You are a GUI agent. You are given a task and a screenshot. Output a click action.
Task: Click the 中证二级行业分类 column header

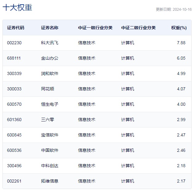pyautogui.click(x=139, y=28)
